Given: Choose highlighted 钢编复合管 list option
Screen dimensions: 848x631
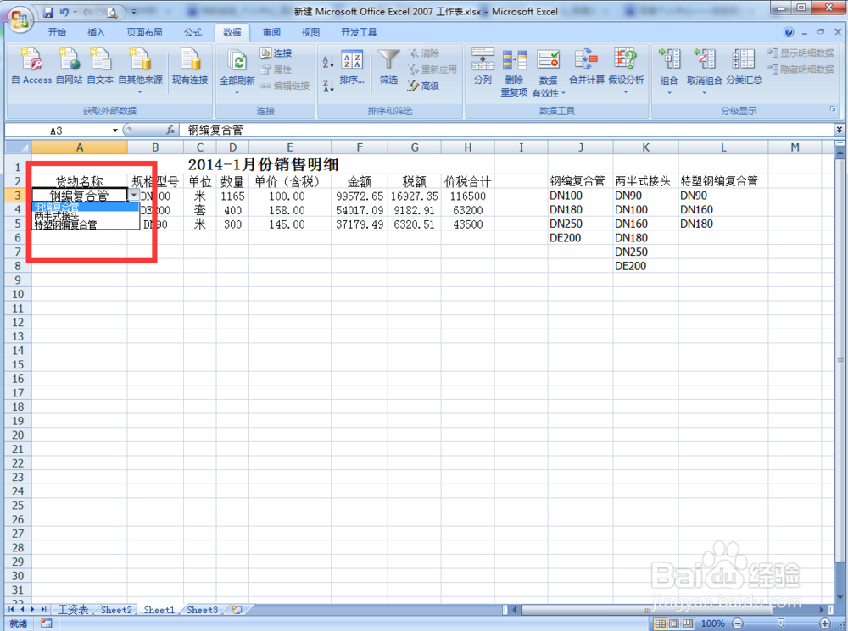Looking at the screenshot, I should coord(86,207).
